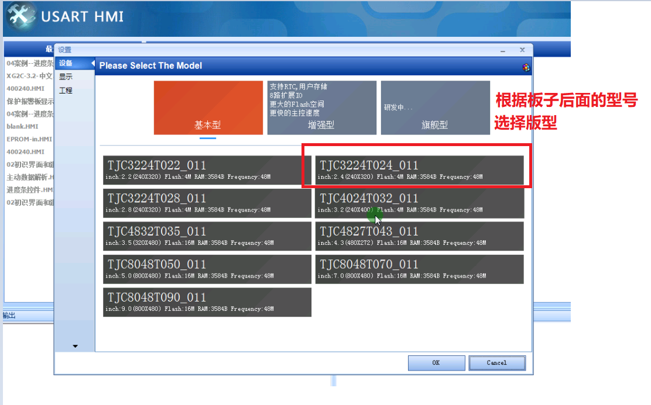Choose model TJC4832T035_011

click(207, 236)
